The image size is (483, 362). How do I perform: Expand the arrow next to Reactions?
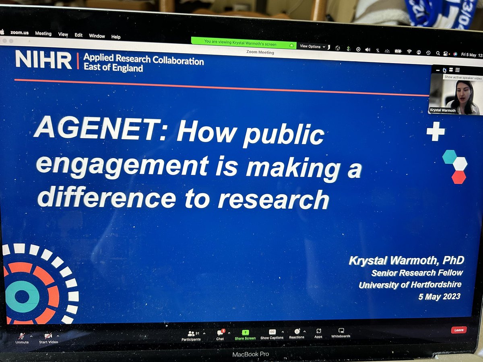tap(305, 332)
